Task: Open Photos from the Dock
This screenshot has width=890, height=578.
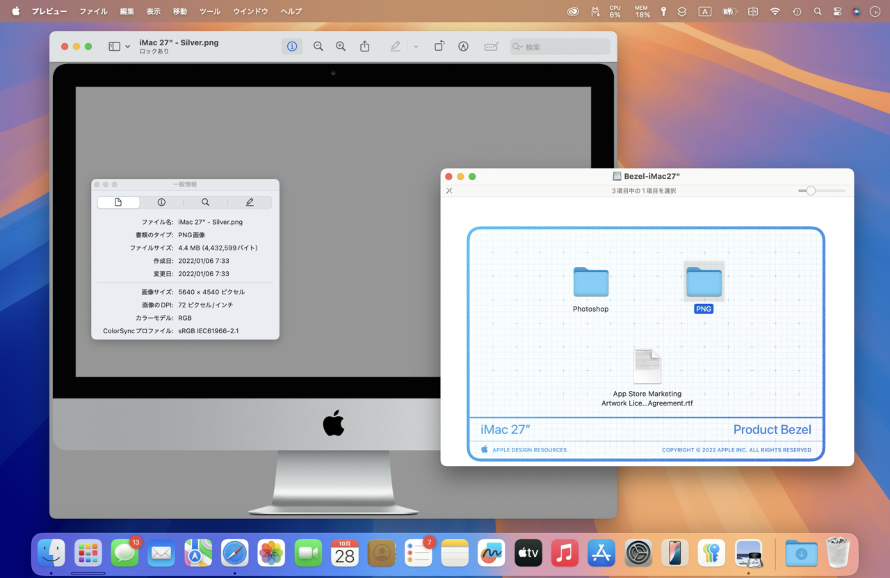Action: pos(271,553)
